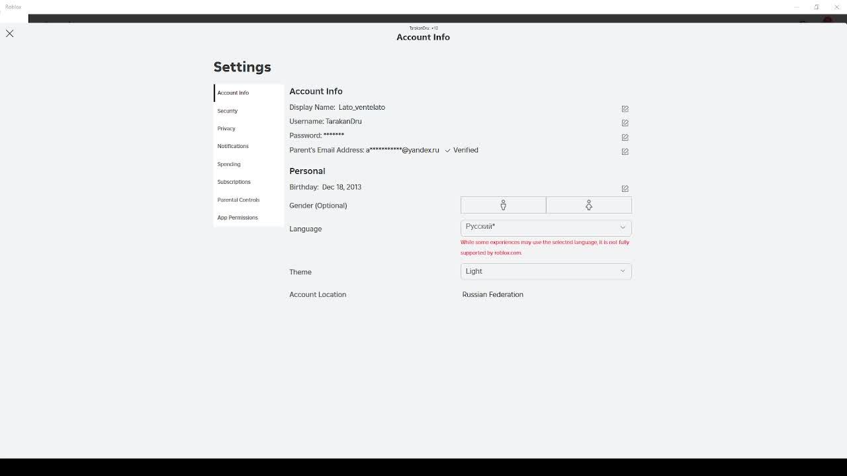Image resolution: width=847 pixels, height=476 pixels.
Task: Close the settings page with the X icon
Action: [10, 33]
